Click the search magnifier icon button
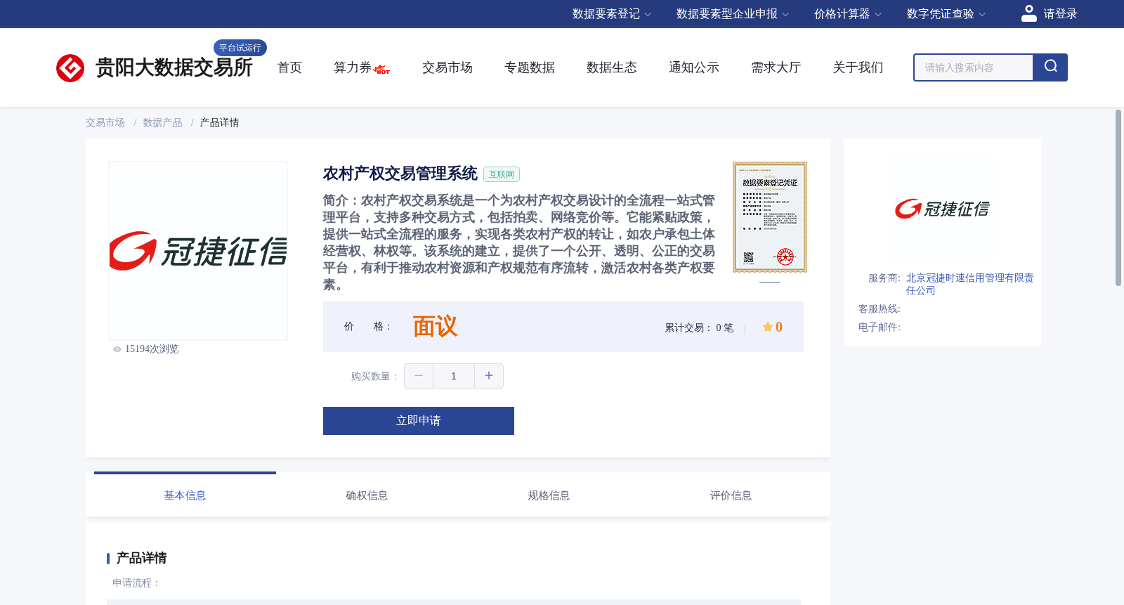1124x605 pixels. [x=1050, y=67]
